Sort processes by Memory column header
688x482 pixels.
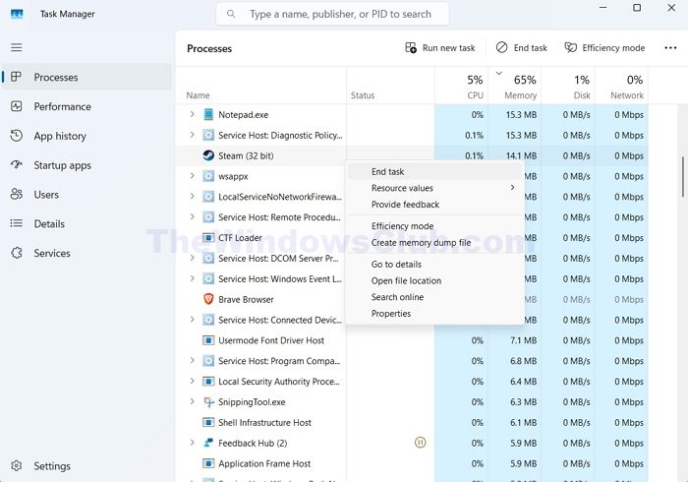[x=520, y=88]
